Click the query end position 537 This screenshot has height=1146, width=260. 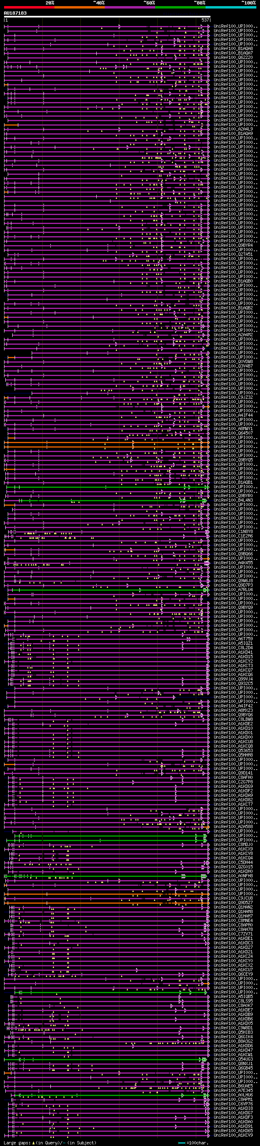point(205,20)
